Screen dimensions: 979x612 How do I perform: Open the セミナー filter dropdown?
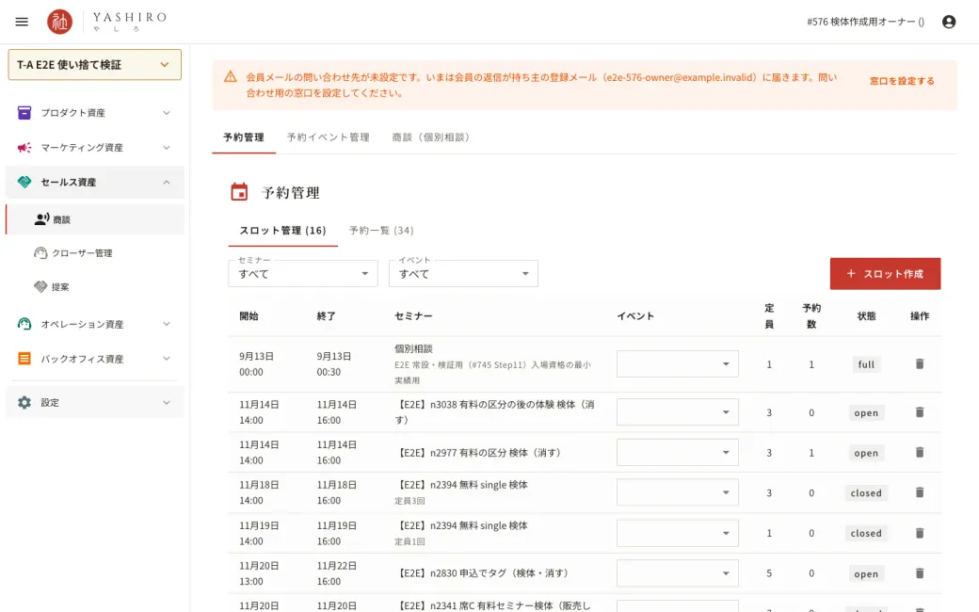pyautogui.click(x=303, y=274)
